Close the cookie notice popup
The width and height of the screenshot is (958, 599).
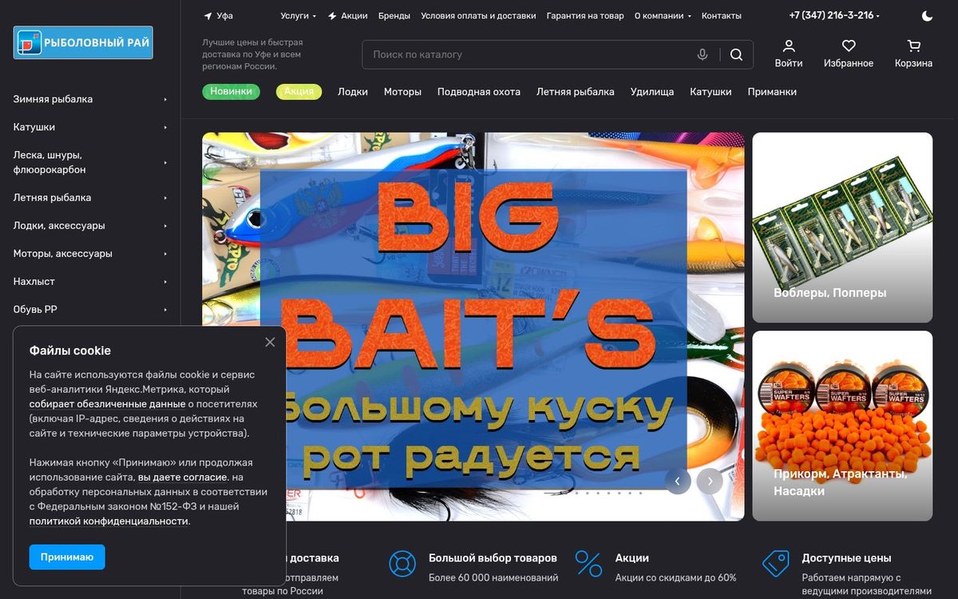tap(270, 342)
